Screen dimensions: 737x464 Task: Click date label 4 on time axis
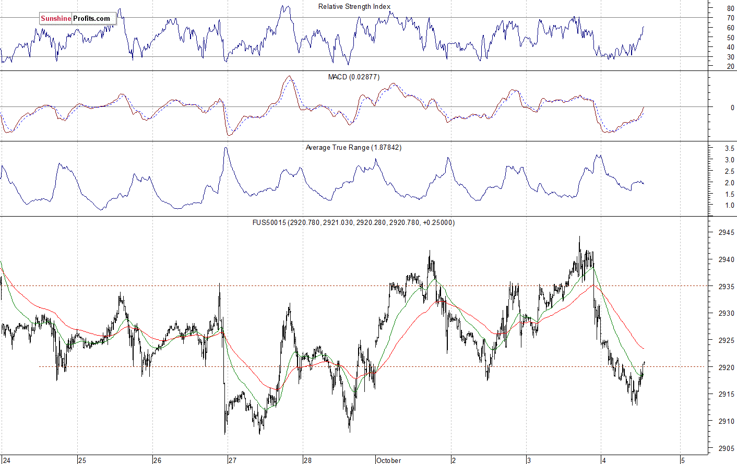click(x=604, y=460)
